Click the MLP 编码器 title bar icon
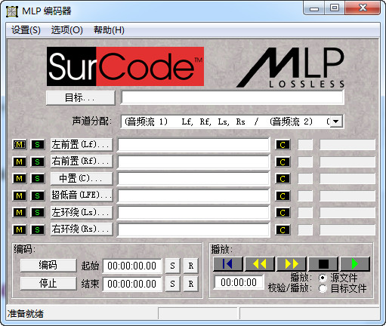 tap(12, 11)
